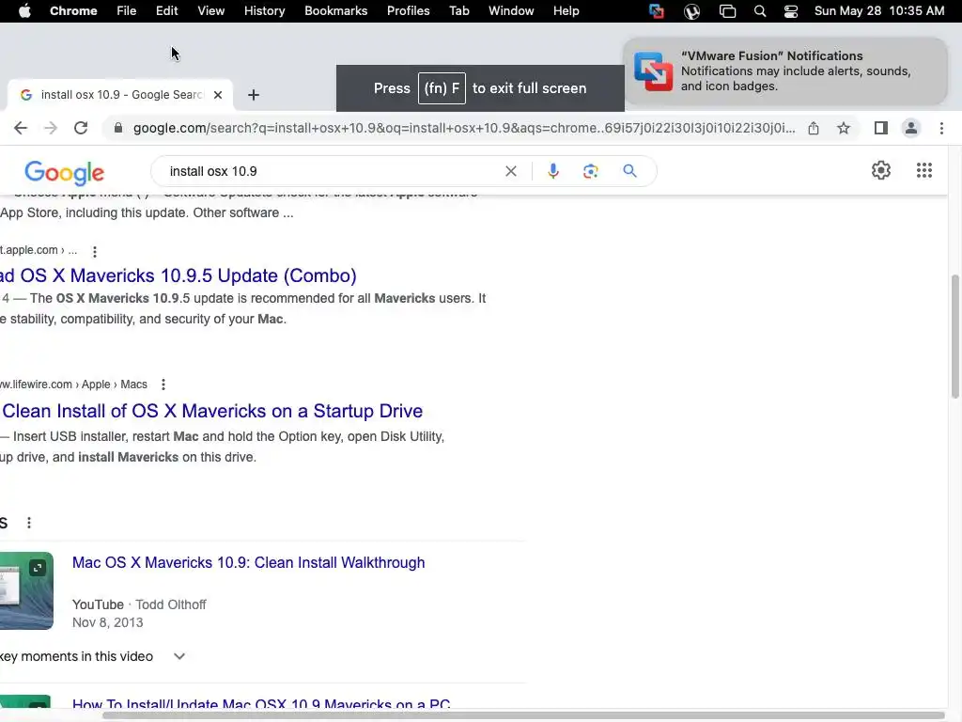Open the Chrome profile avatar

click(x=911, y=128)
